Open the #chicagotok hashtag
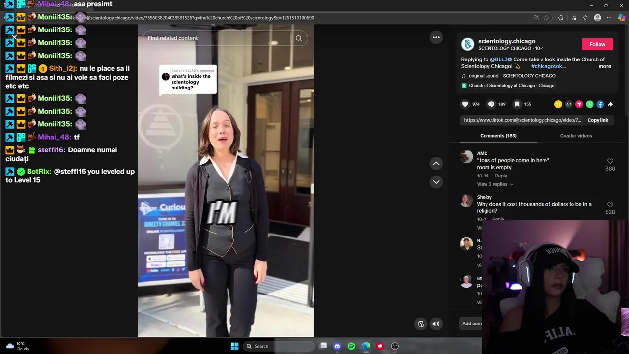 (548, 66)
